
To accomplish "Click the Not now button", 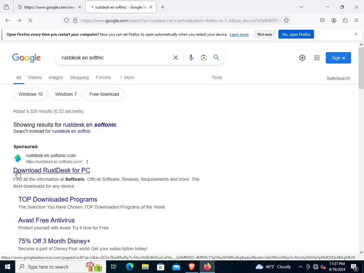I will tap(265, 34).
